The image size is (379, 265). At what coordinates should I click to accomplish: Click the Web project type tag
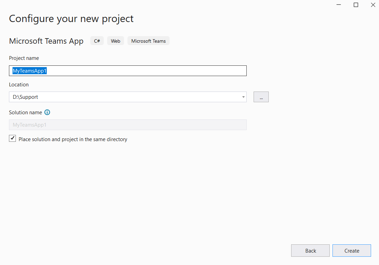[115, 41]
